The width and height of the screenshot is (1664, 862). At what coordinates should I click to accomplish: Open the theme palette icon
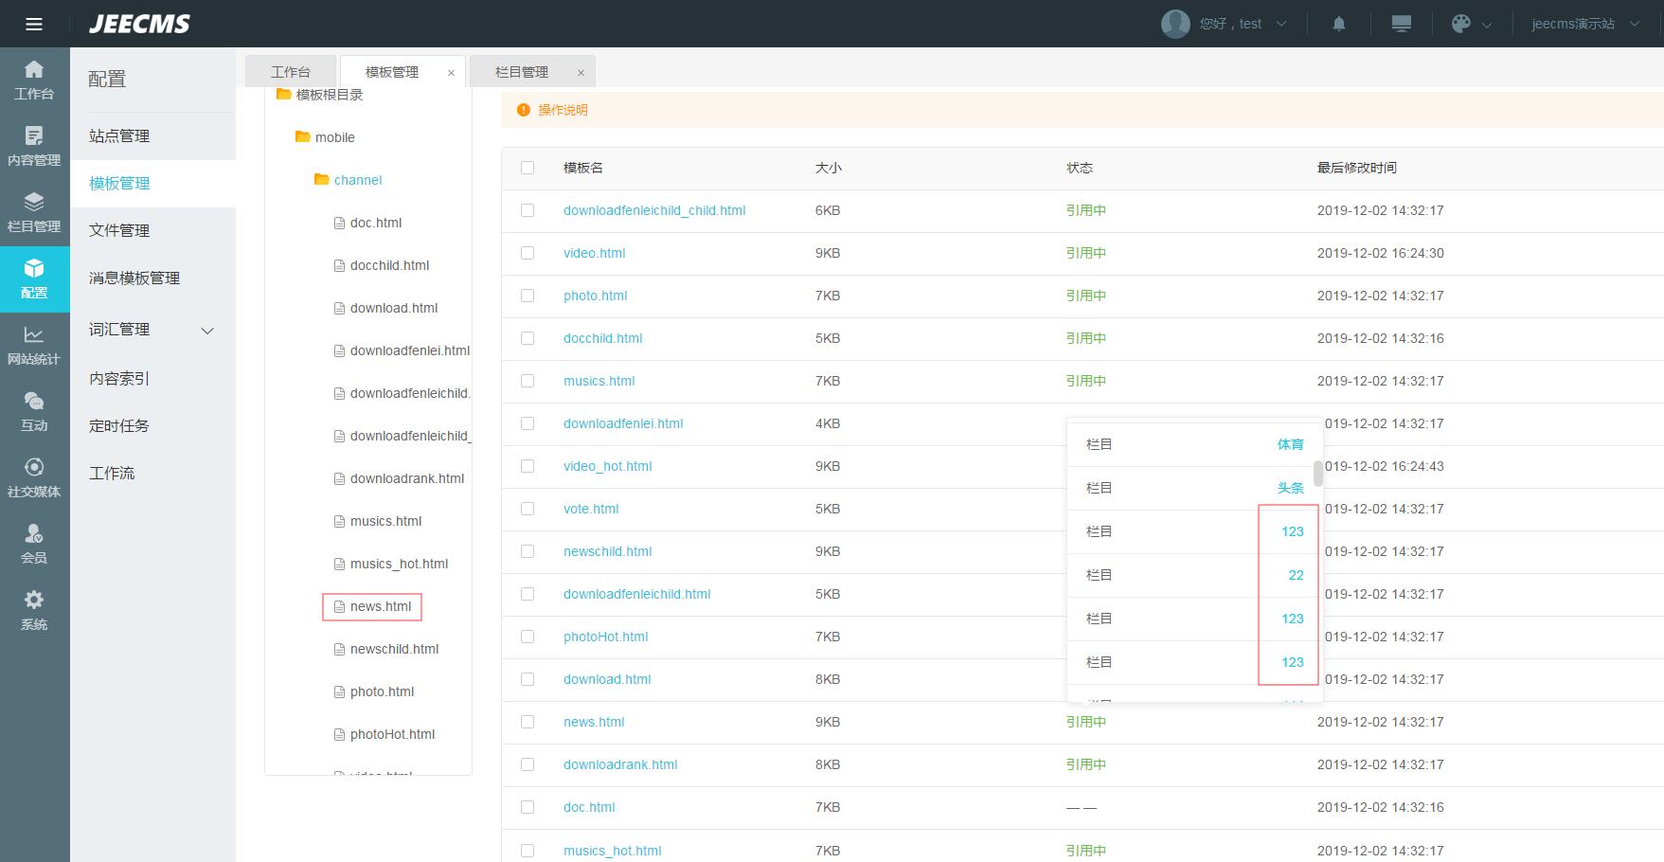[1461, 24]
